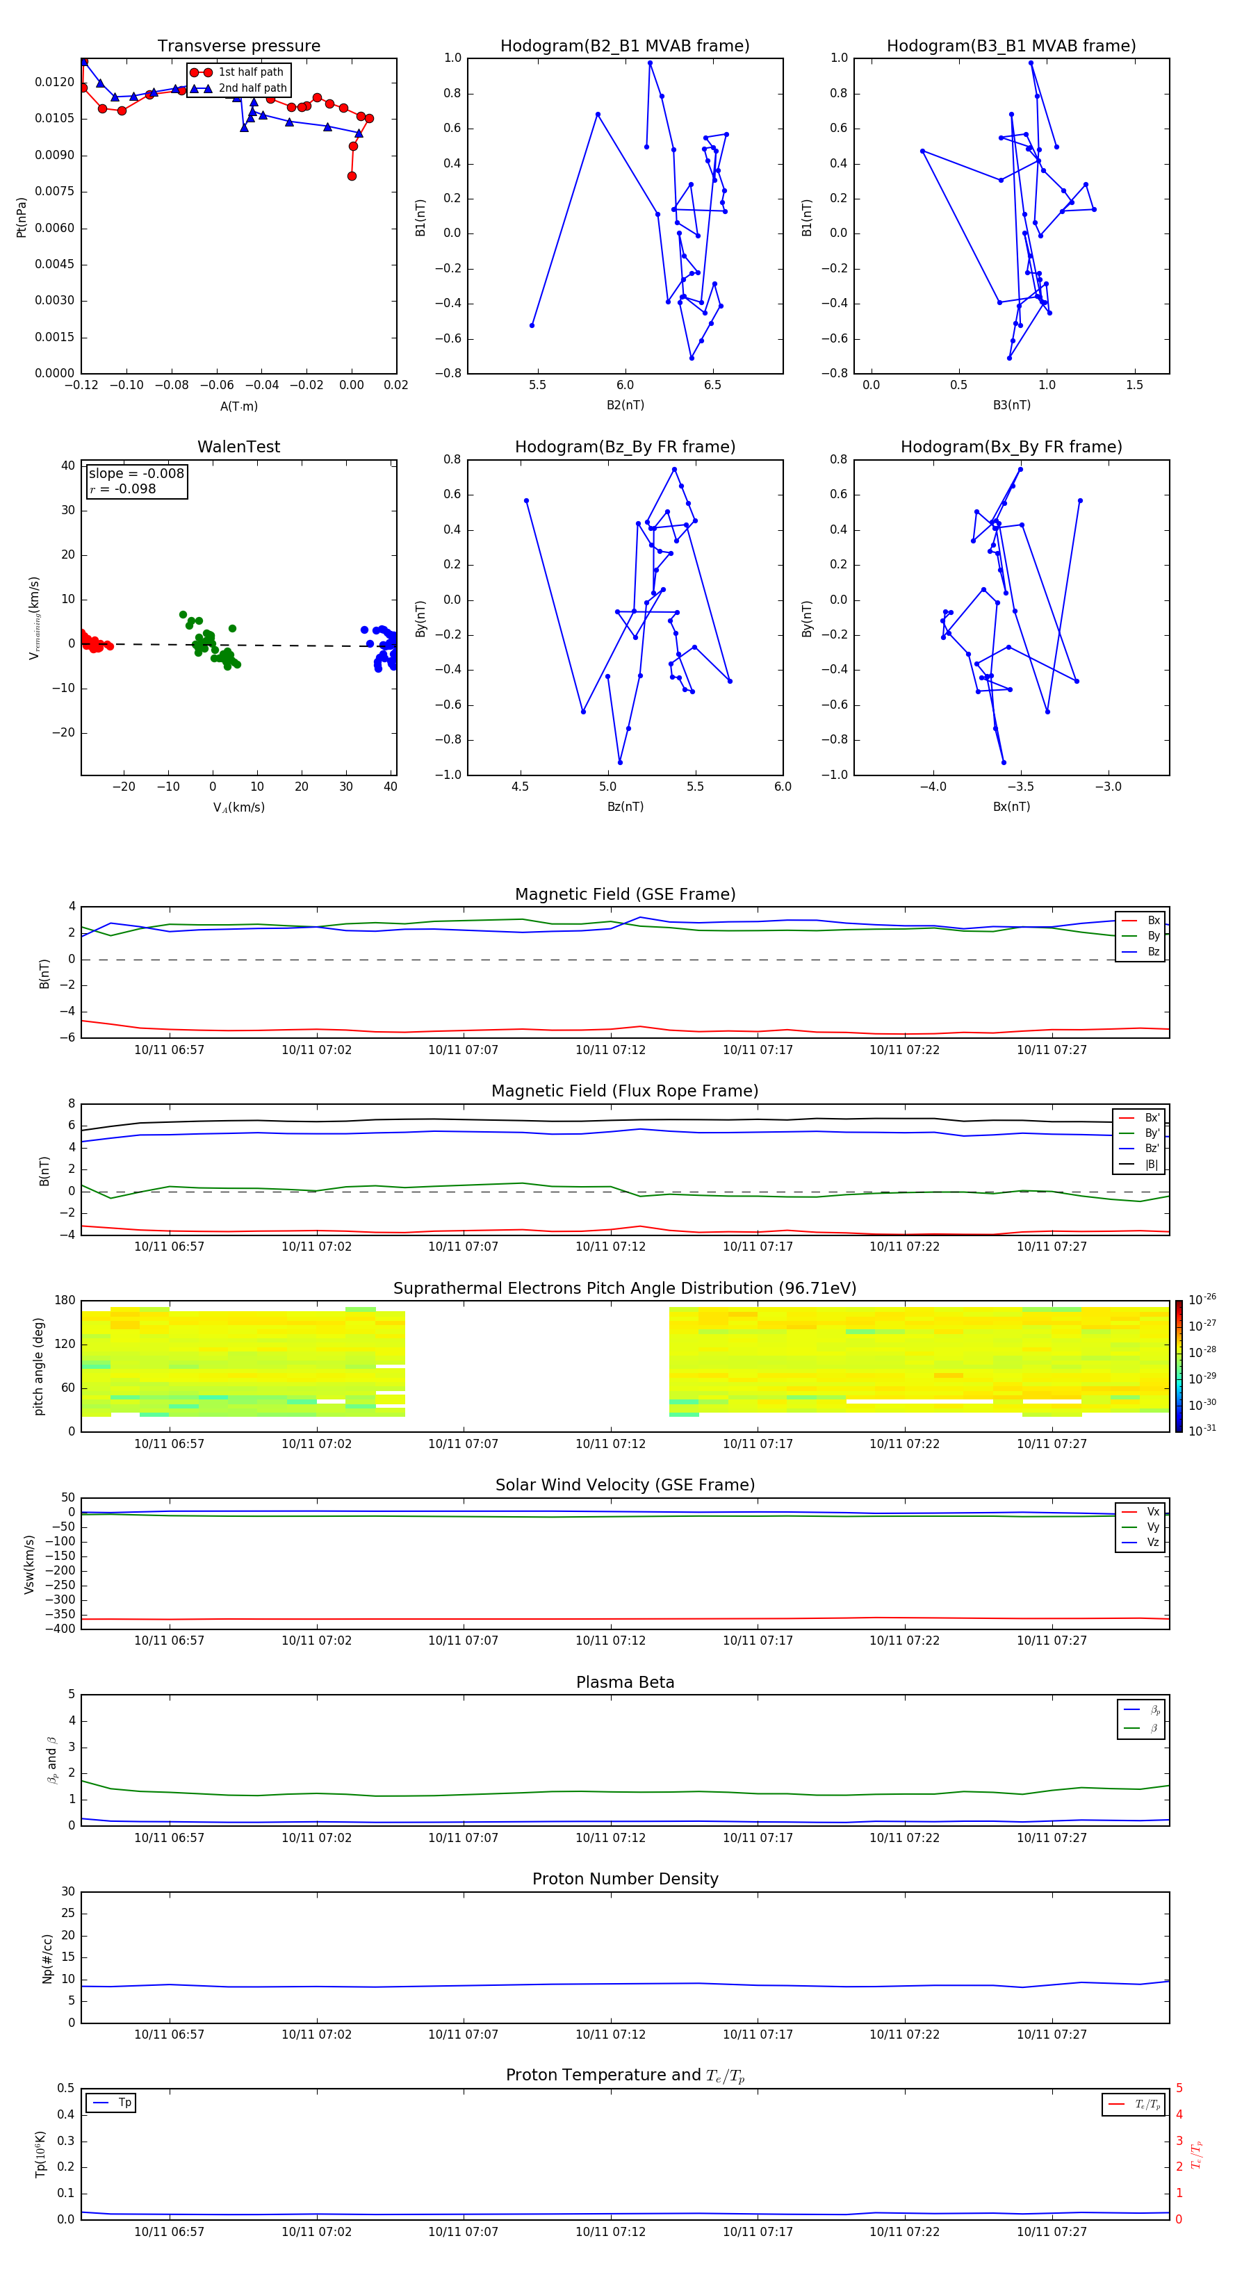Click the Proton Number Density title

625,1879
